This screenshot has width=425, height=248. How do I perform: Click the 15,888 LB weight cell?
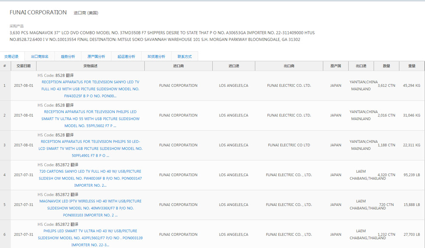tap(412, 205)
